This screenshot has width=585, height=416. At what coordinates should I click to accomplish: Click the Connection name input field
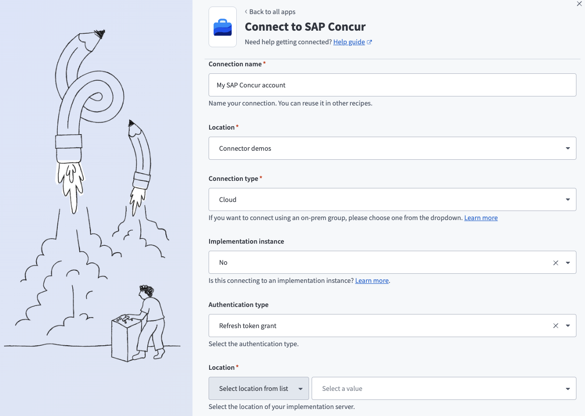coord(392,84)
